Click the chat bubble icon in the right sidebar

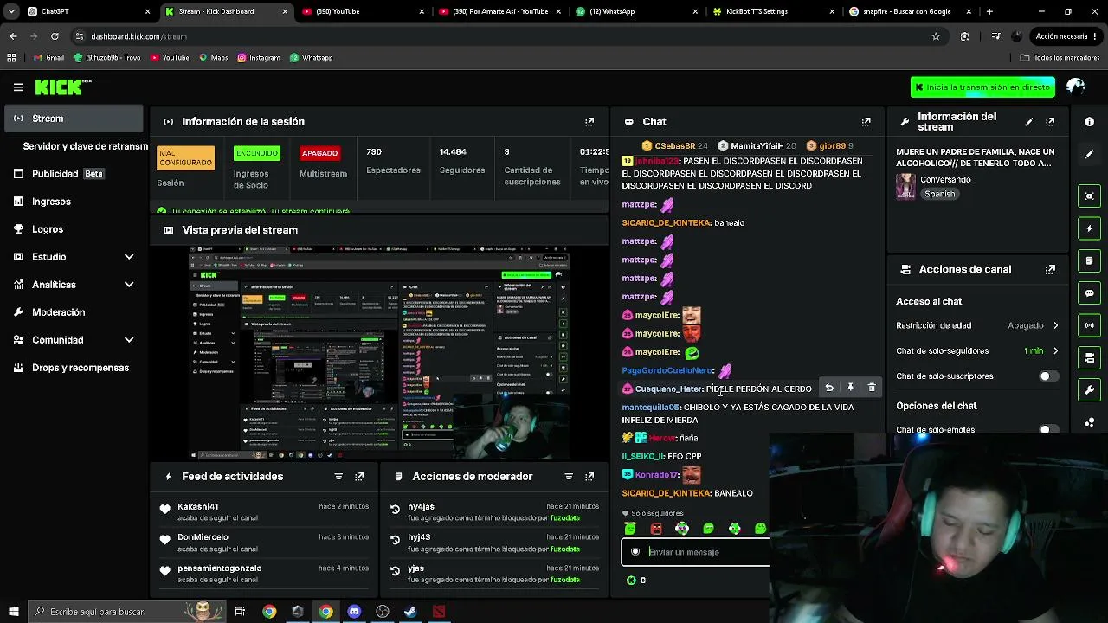[x=1090, y=293]
